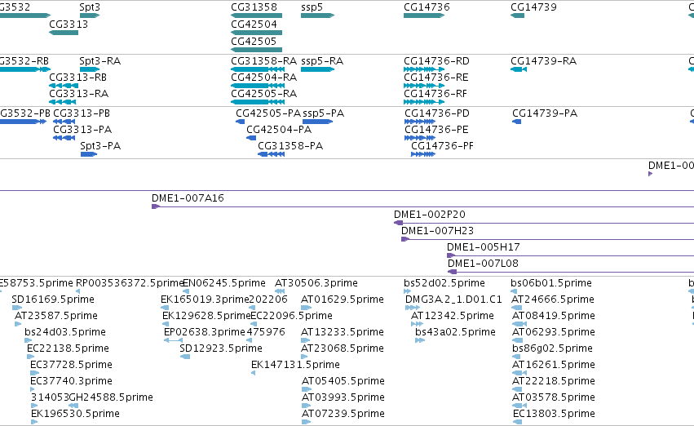
Task: Click the AT01629.5prime EST
Action: (307, 308)
